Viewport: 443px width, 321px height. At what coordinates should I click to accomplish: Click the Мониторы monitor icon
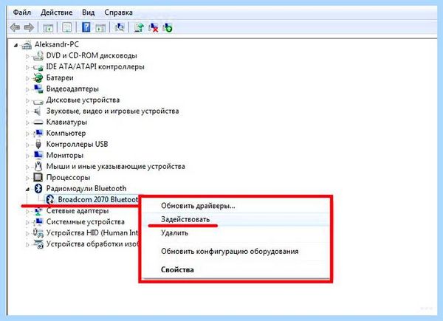pos(38,155)
